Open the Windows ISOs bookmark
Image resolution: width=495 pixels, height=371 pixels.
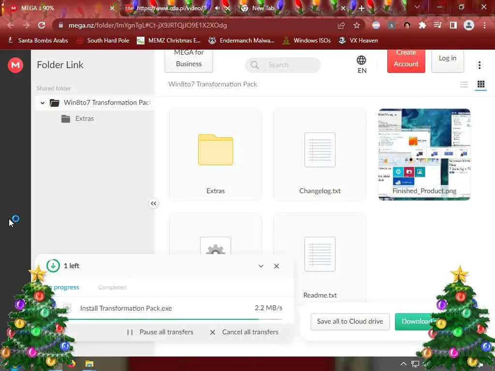[x=307, y=41]
